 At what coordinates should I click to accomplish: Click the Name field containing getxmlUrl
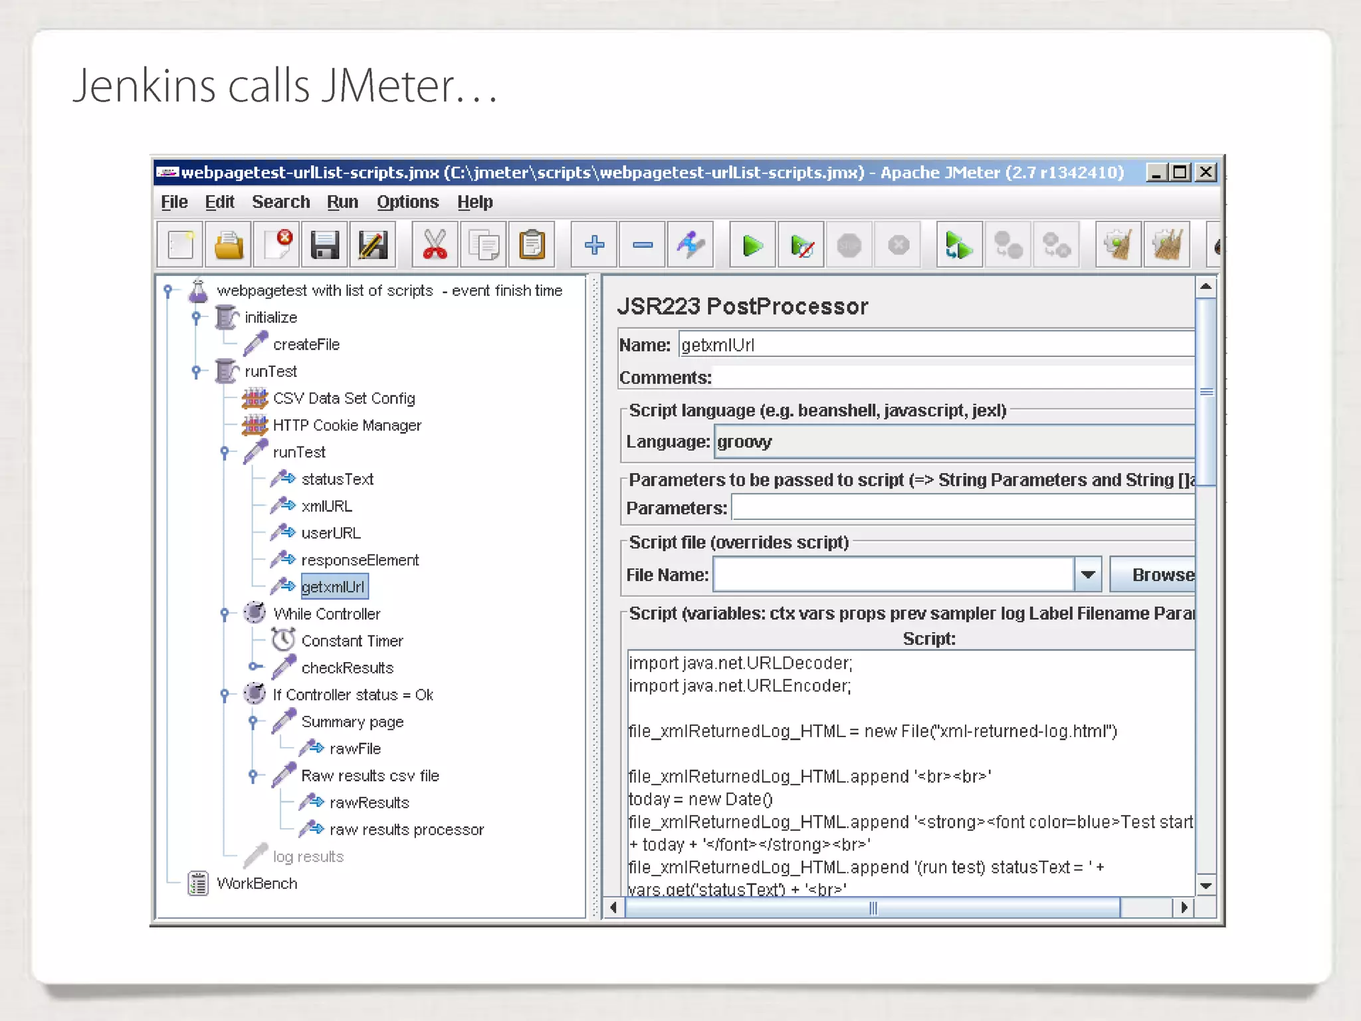[936, 345]
